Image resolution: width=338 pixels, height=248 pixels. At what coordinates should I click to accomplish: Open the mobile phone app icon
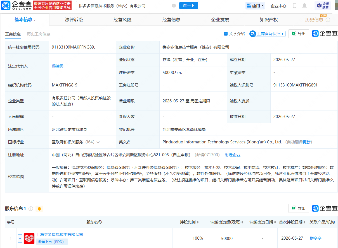click(x=294, y=6)
